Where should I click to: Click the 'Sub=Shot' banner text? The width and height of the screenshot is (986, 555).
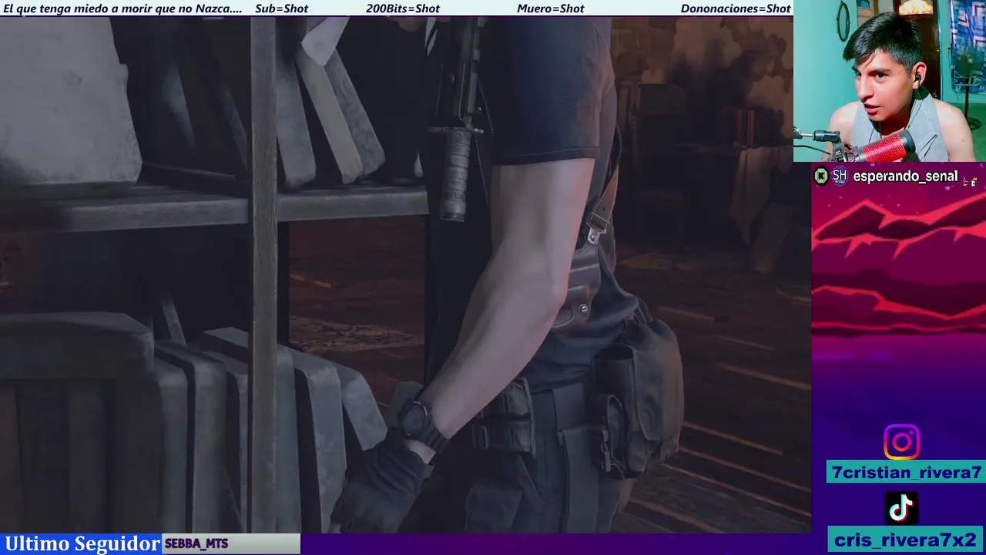click(x=281, y=8)
